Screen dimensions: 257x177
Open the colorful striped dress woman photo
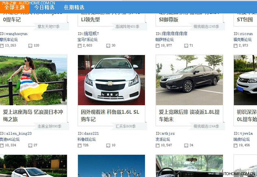pos(33,80)
